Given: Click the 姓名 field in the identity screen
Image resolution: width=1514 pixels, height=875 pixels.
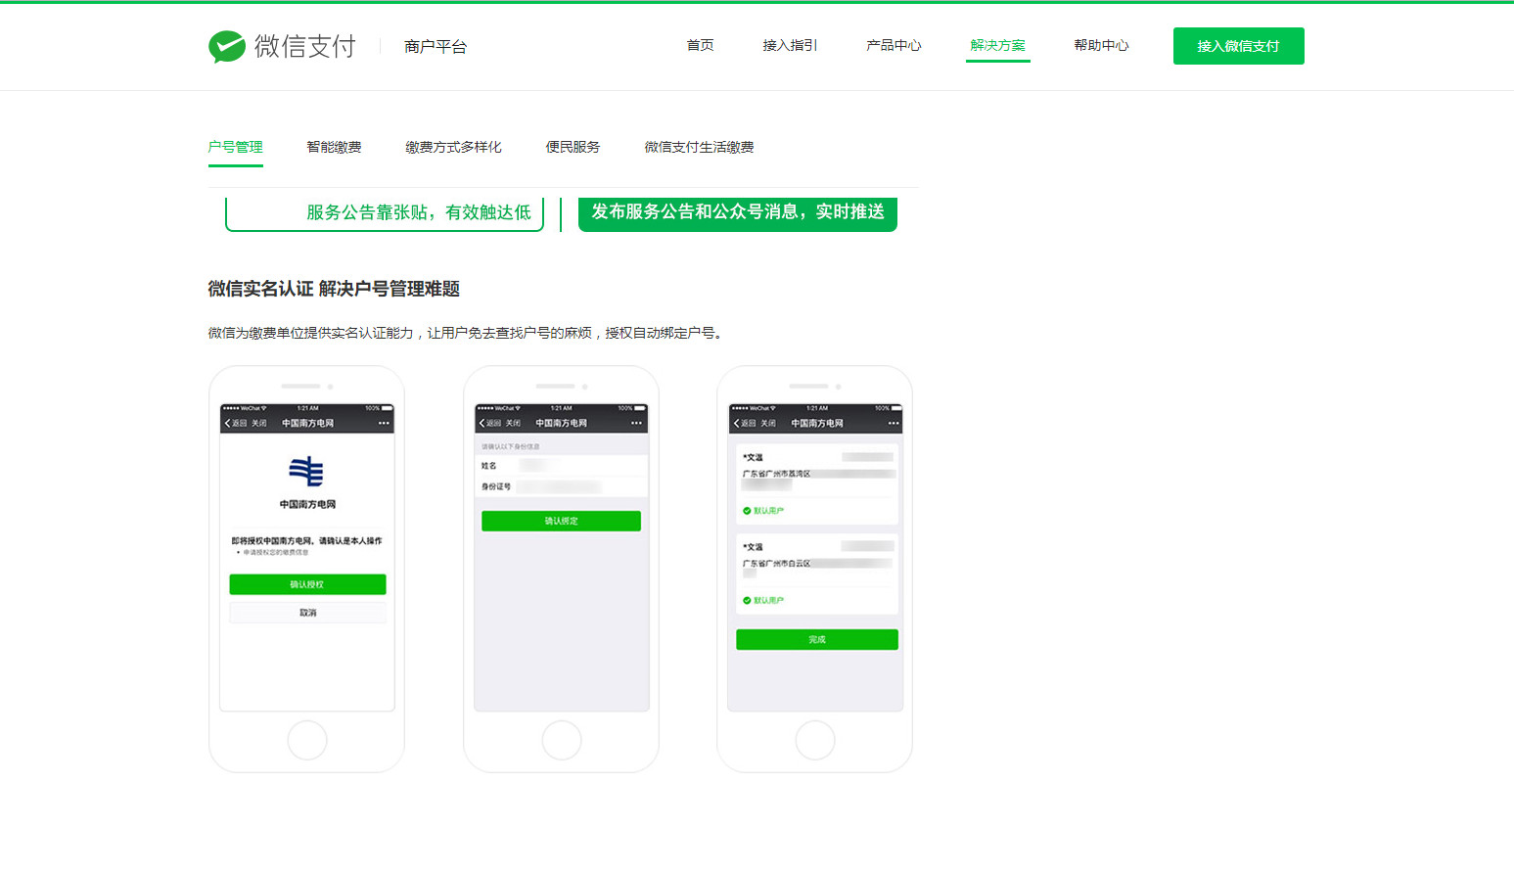Looking at the screenshot, I should tap(561, 466).
